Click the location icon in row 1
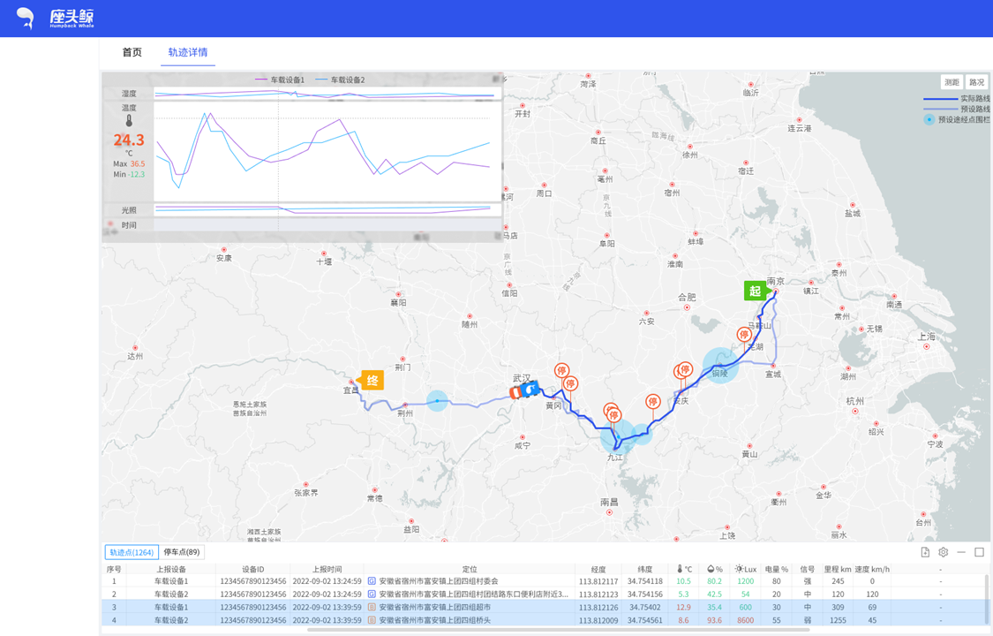 [372, 581]
